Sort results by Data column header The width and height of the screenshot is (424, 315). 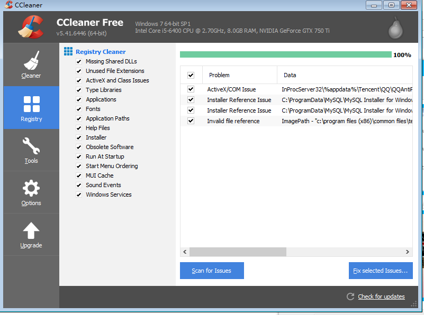point(345,75)
